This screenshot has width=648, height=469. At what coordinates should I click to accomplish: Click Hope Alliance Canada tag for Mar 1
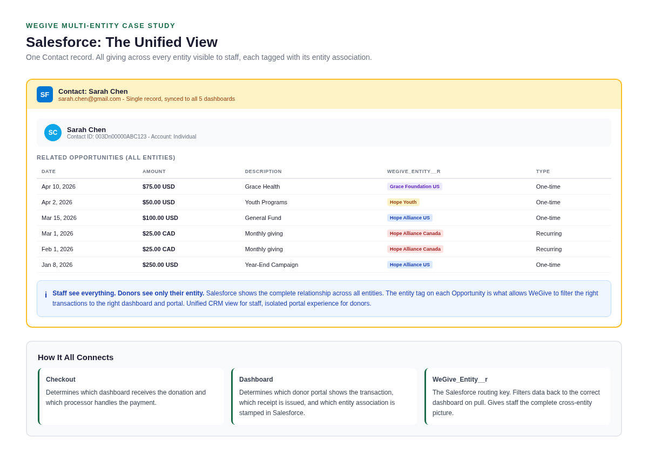click(415, 233)
